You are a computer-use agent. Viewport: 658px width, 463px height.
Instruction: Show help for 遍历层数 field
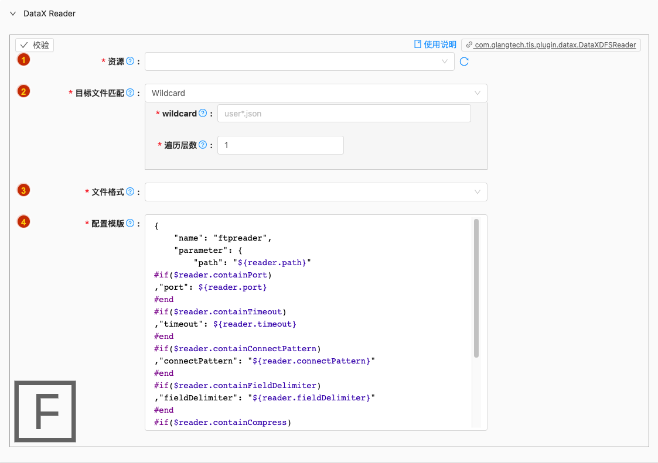point(203,145)
